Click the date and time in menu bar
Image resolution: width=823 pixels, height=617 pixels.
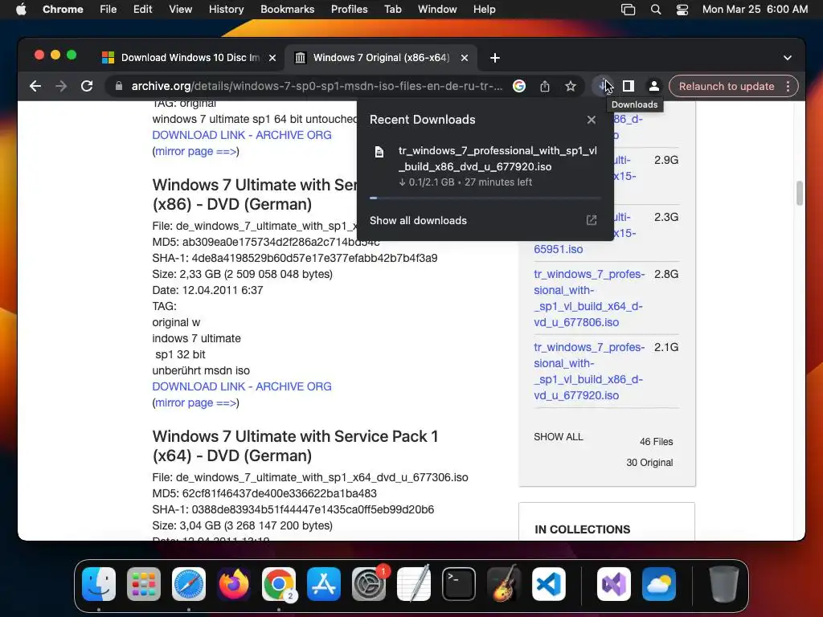(755, 10)
